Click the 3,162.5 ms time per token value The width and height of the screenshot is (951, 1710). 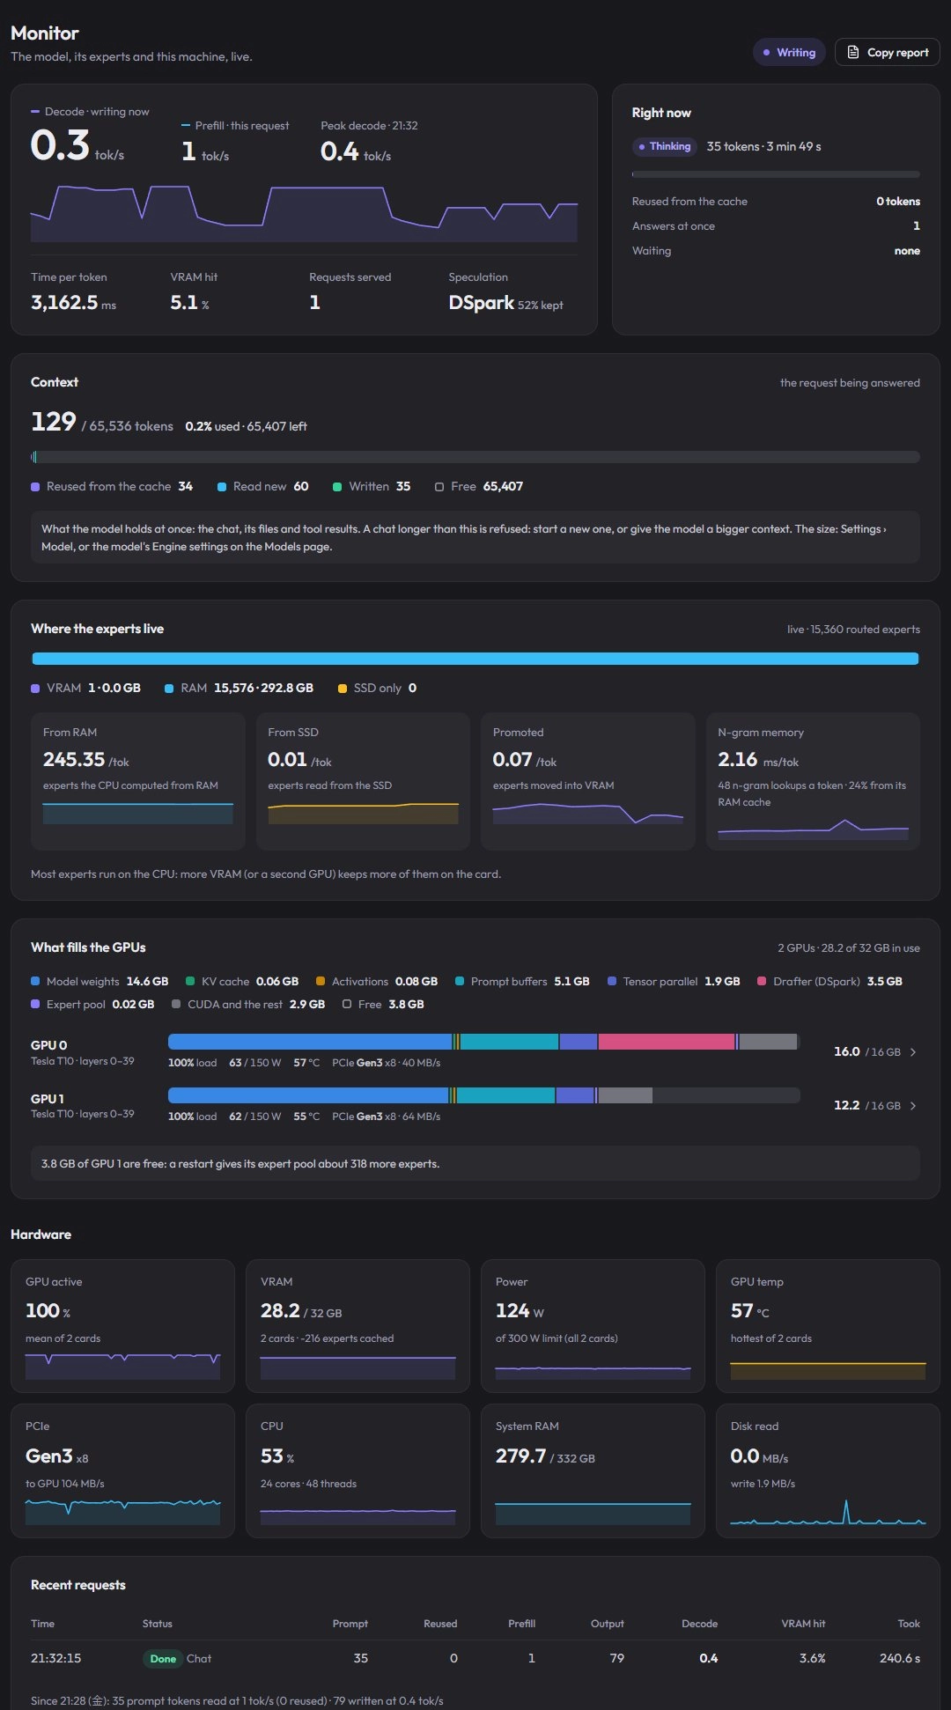pyautogui.click(x=73, y=303)
